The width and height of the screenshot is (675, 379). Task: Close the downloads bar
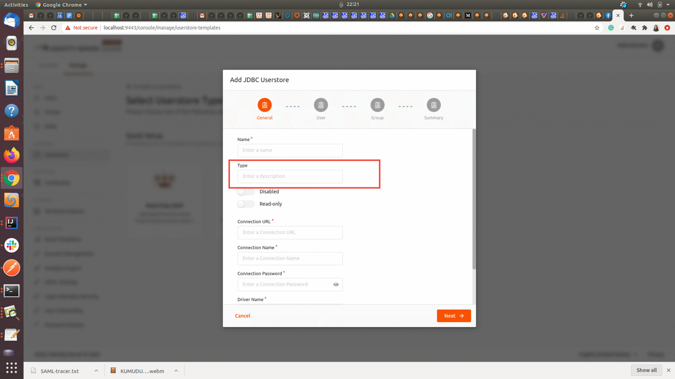coord(668,370)
